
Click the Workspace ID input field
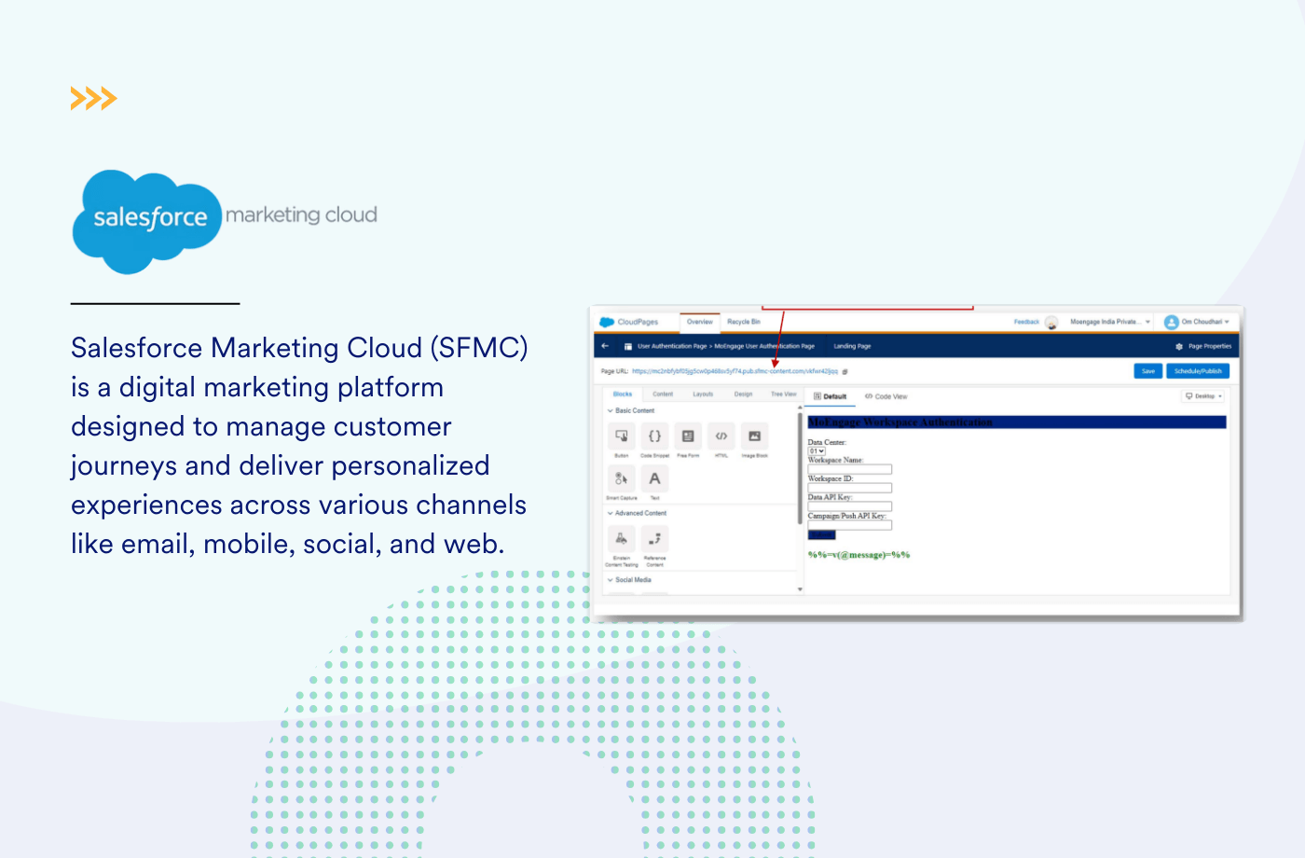pos(850,488)
